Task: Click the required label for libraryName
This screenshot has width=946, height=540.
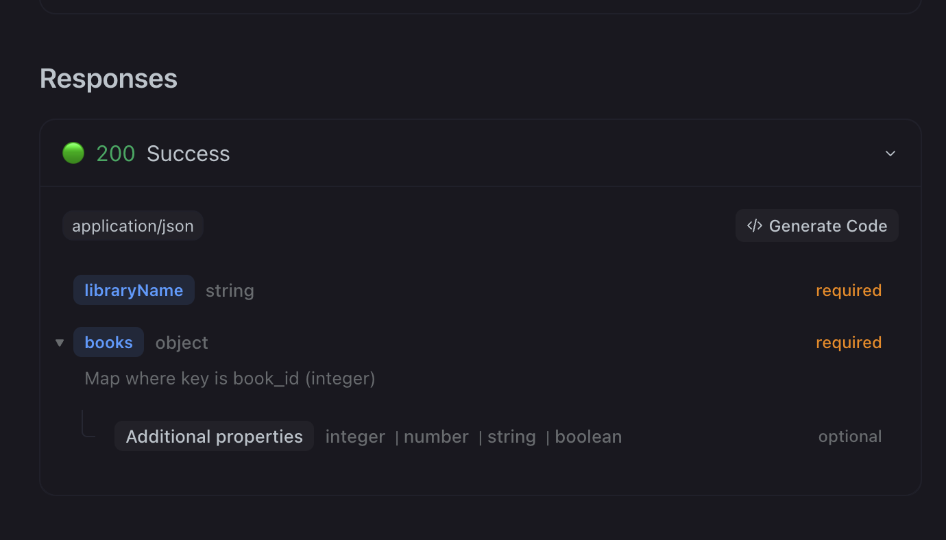Action: (x=848, y=291)
